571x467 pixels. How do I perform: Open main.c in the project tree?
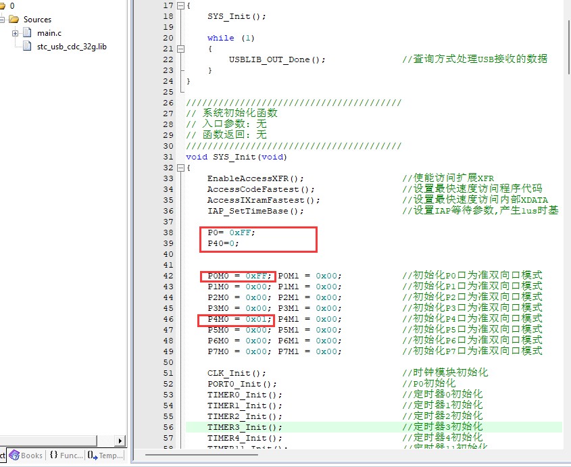[49, 33]
